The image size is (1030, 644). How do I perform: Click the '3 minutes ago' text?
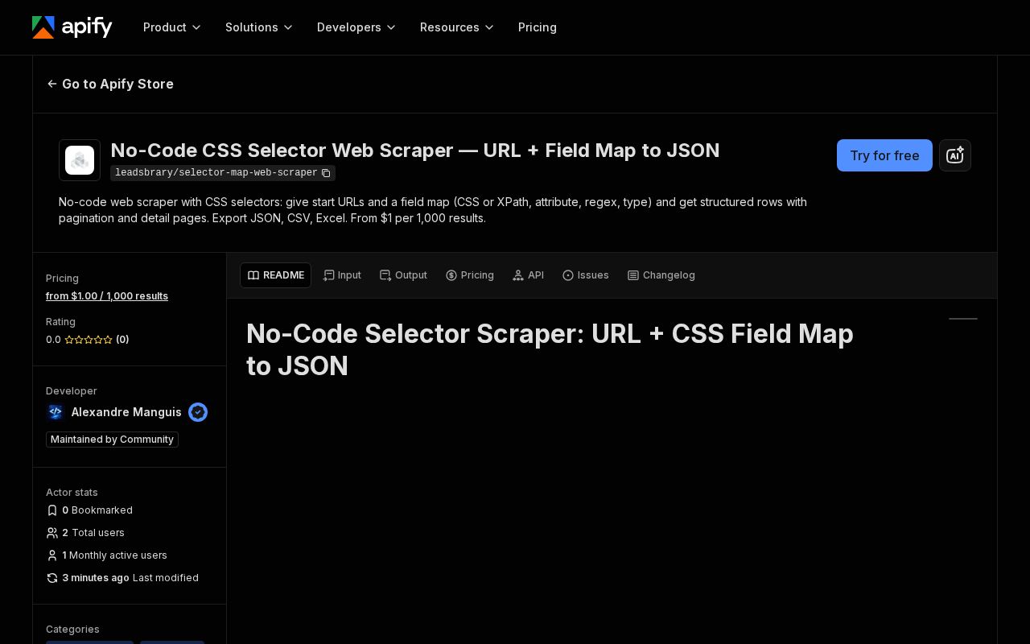click(x=96, y=578)
